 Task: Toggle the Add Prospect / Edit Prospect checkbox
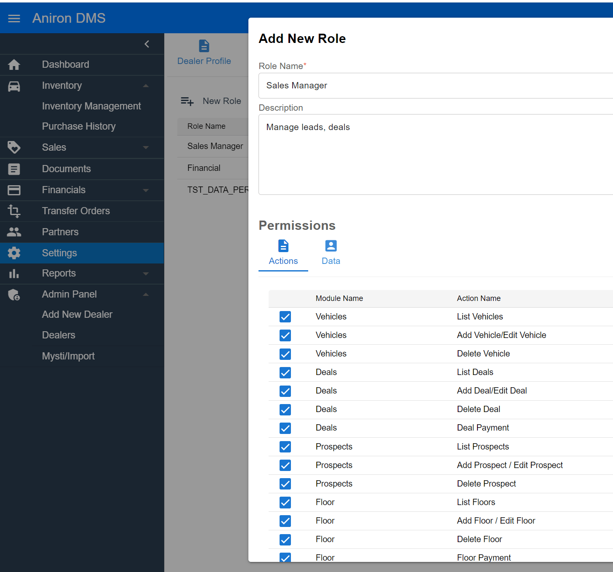[285, 465]
